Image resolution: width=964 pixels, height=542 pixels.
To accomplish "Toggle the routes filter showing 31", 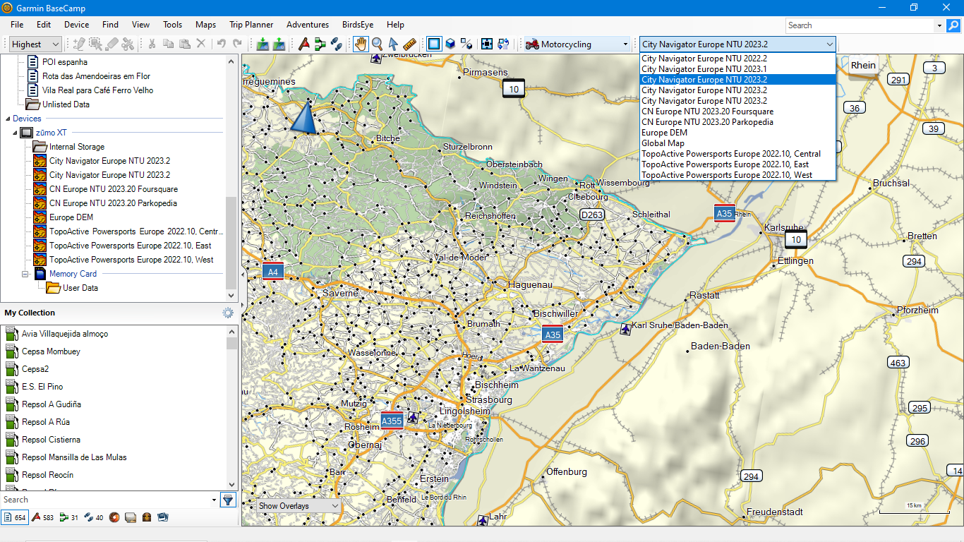I will pyautogui.click(x=68, y=517).
